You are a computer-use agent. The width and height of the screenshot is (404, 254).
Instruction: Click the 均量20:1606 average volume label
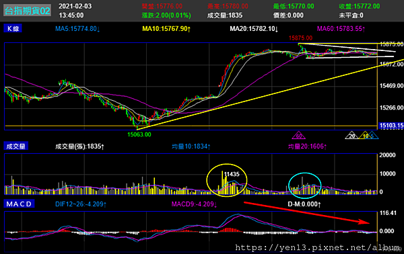[x=308, y=146]
